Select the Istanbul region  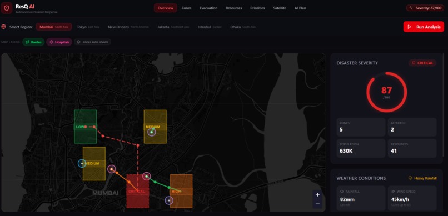coord(210,27)
